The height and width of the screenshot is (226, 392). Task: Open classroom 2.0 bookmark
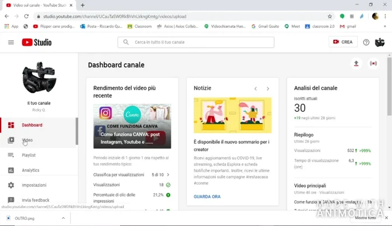point(320,26)
